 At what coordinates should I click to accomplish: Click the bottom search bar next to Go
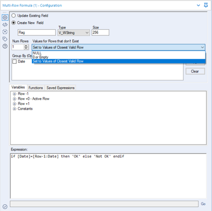click(x=104, y=204)
